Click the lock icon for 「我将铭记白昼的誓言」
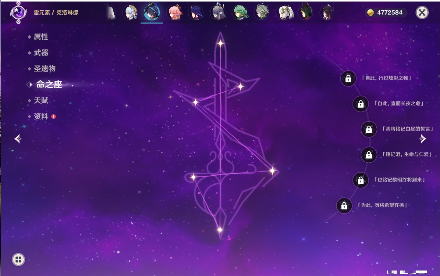Viewport: 440px width, 276px height. click(x=369, y=129)
